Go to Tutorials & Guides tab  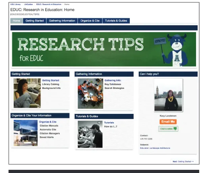[116, 21]
